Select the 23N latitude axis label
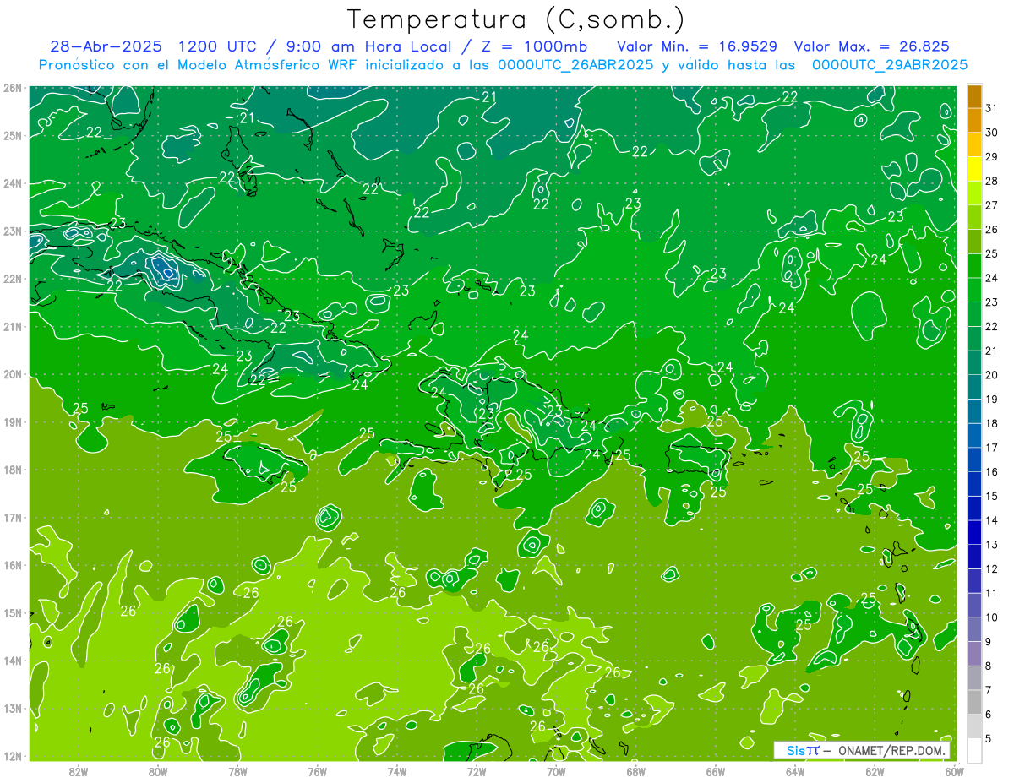Viewport: 1014px width, 783px height. pyautogui.click(x=13, y=231)
